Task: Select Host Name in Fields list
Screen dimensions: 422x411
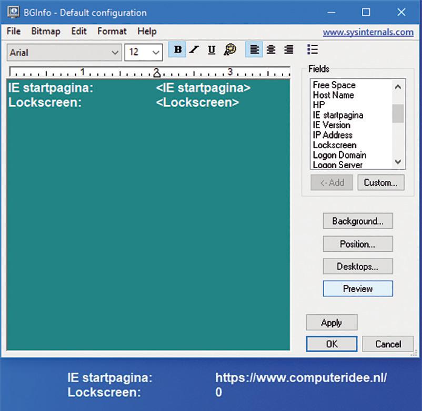Action: (334, 95)
